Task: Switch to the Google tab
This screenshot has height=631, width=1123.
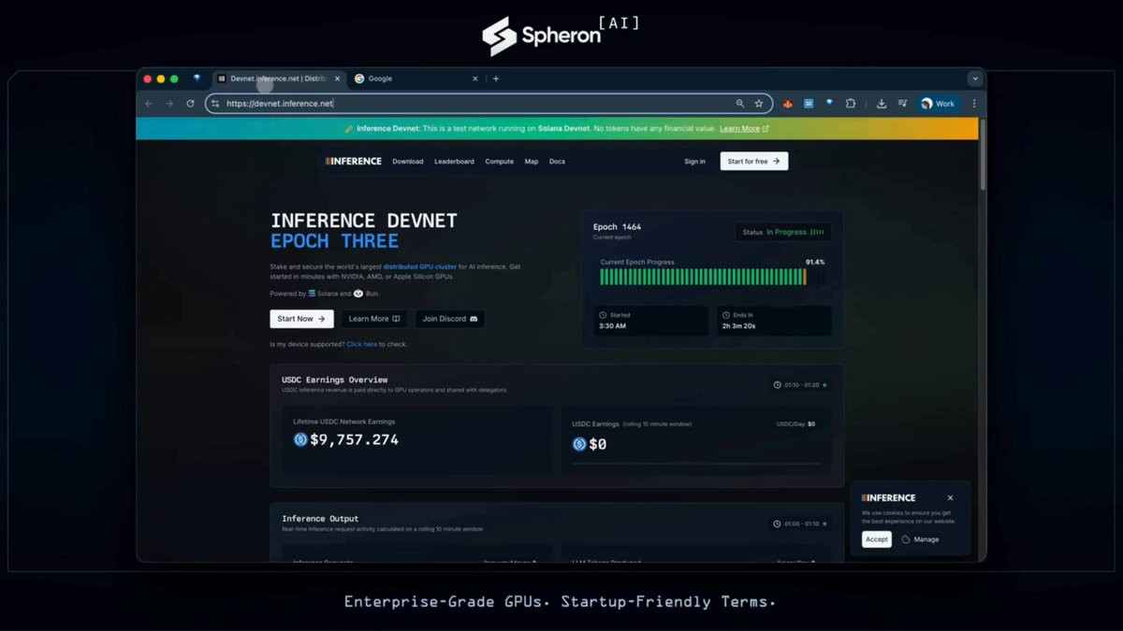Action: pos(416,79)
